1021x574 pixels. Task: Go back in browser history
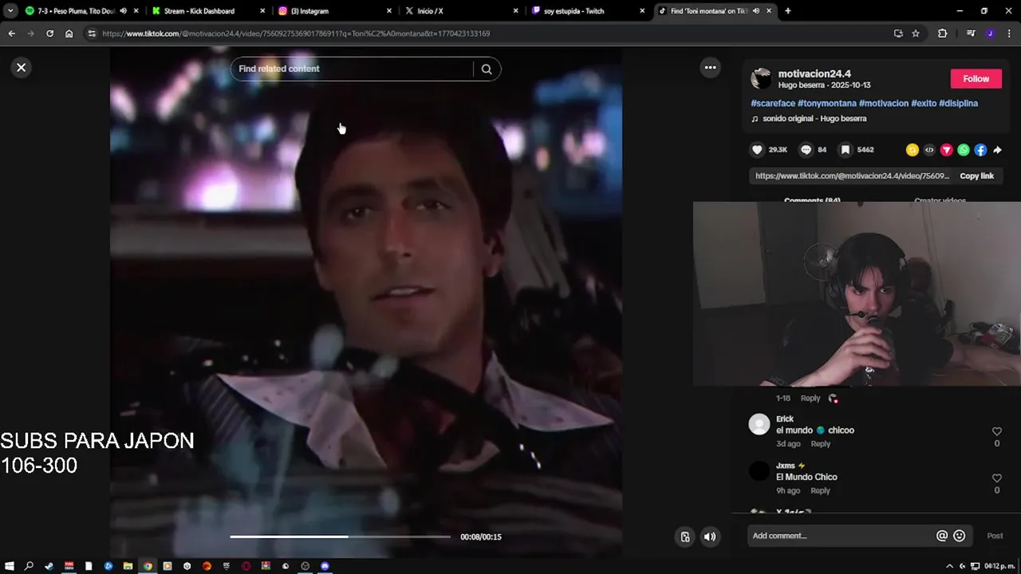click(11, 33)
